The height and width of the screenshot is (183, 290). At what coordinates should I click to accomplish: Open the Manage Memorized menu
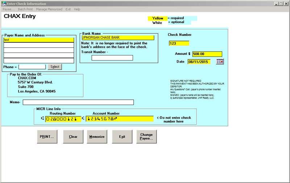coord(49,9)
